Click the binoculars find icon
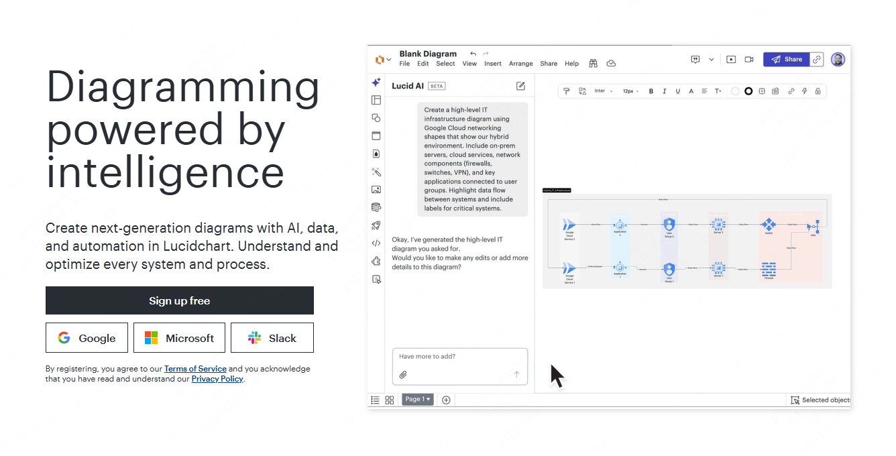 click(593, 63)
